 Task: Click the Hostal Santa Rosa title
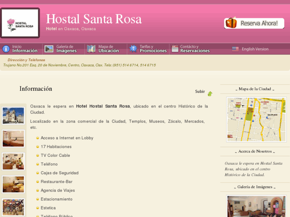coord(94,19)
